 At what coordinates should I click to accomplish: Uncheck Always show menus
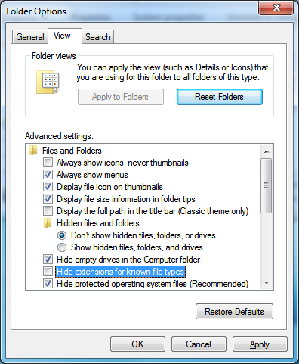click(48, 175)
